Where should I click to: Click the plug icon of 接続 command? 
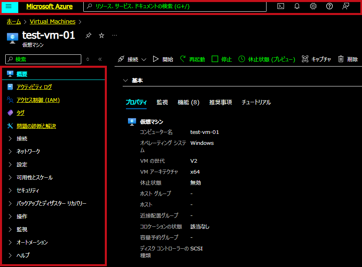coord(121,59)
